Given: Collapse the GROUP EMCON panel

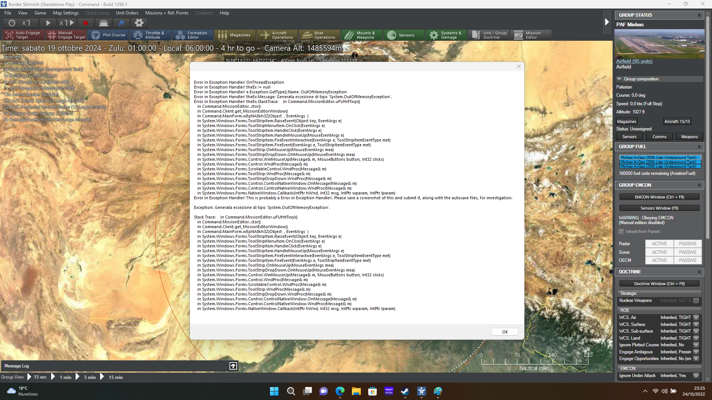Looking at the screenshot, I should [699, 185].
